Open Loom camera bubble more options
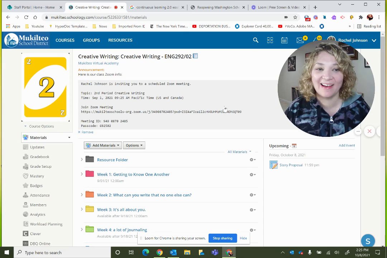This screenshot has height=258, width=387. click(x=358, y=132)
